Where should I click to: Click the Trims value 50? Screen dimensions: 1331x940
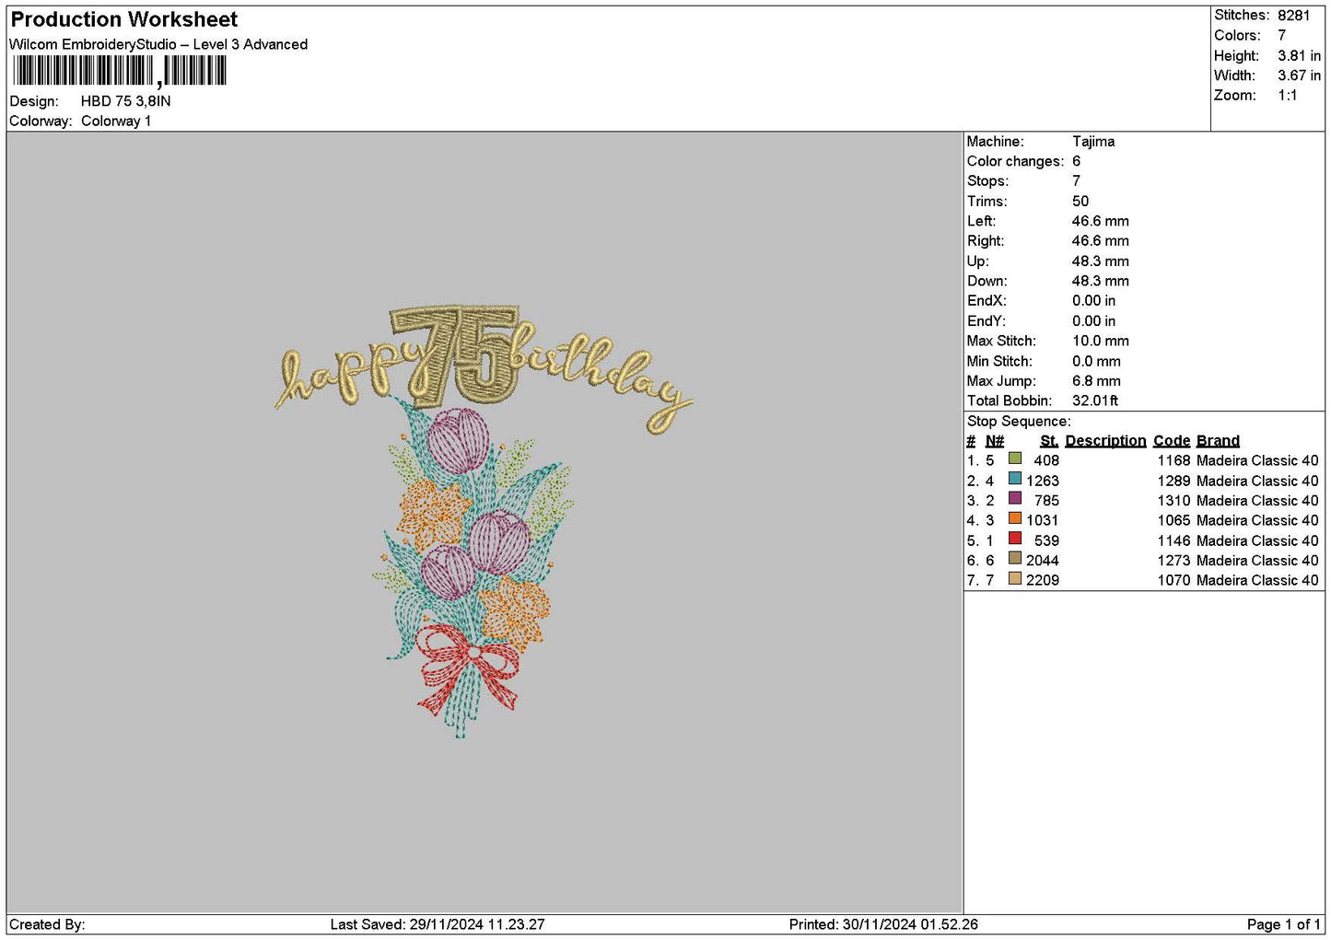point(1080,201)
